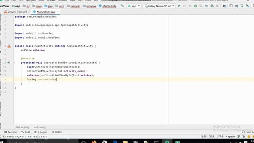Click the app breadcrumb folder
This screenshot has height=143, width=254.
pos(16,6)
